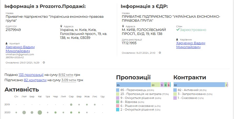This screenshot has height=119, width=234.
Task: Open the 82 контракти link
Action: [x=35, y=80]
